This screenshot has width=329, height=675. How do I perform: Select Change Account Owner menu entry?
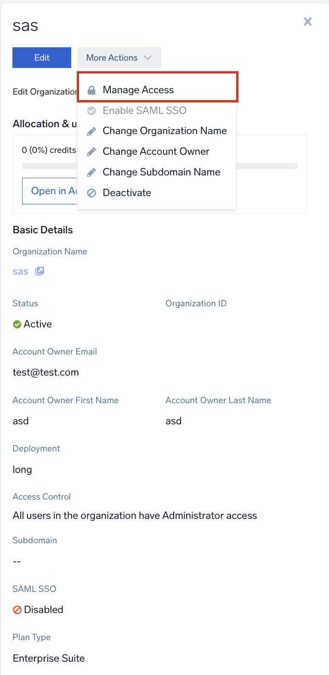(157, 152)
